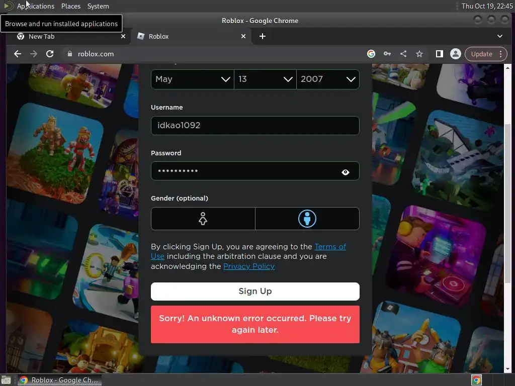Open Chrome side panel
Viewport: 515px width, 386px height.
click(x=440, y=54)
